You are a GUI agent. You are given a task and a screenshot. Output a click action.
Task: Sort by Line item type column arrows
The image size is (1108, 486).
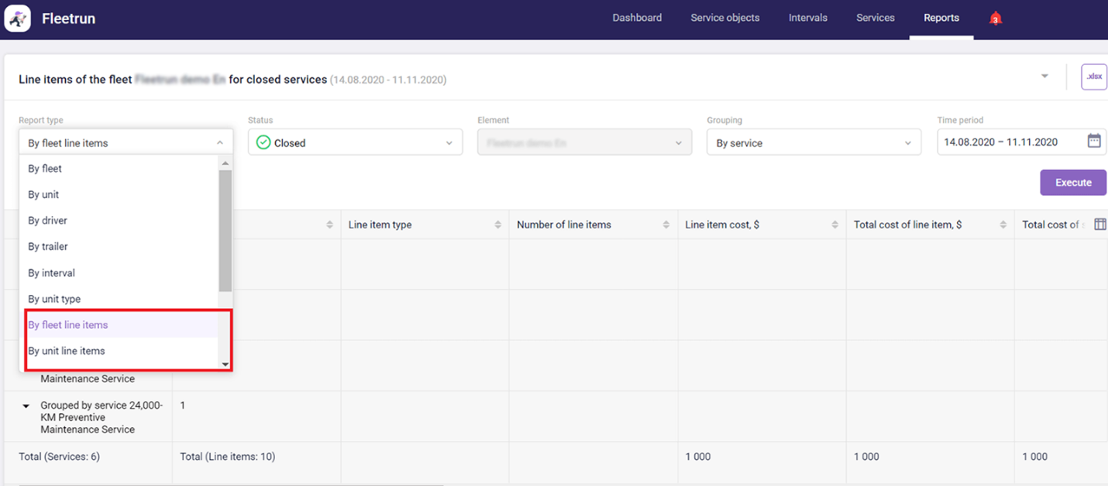(498, 225)
